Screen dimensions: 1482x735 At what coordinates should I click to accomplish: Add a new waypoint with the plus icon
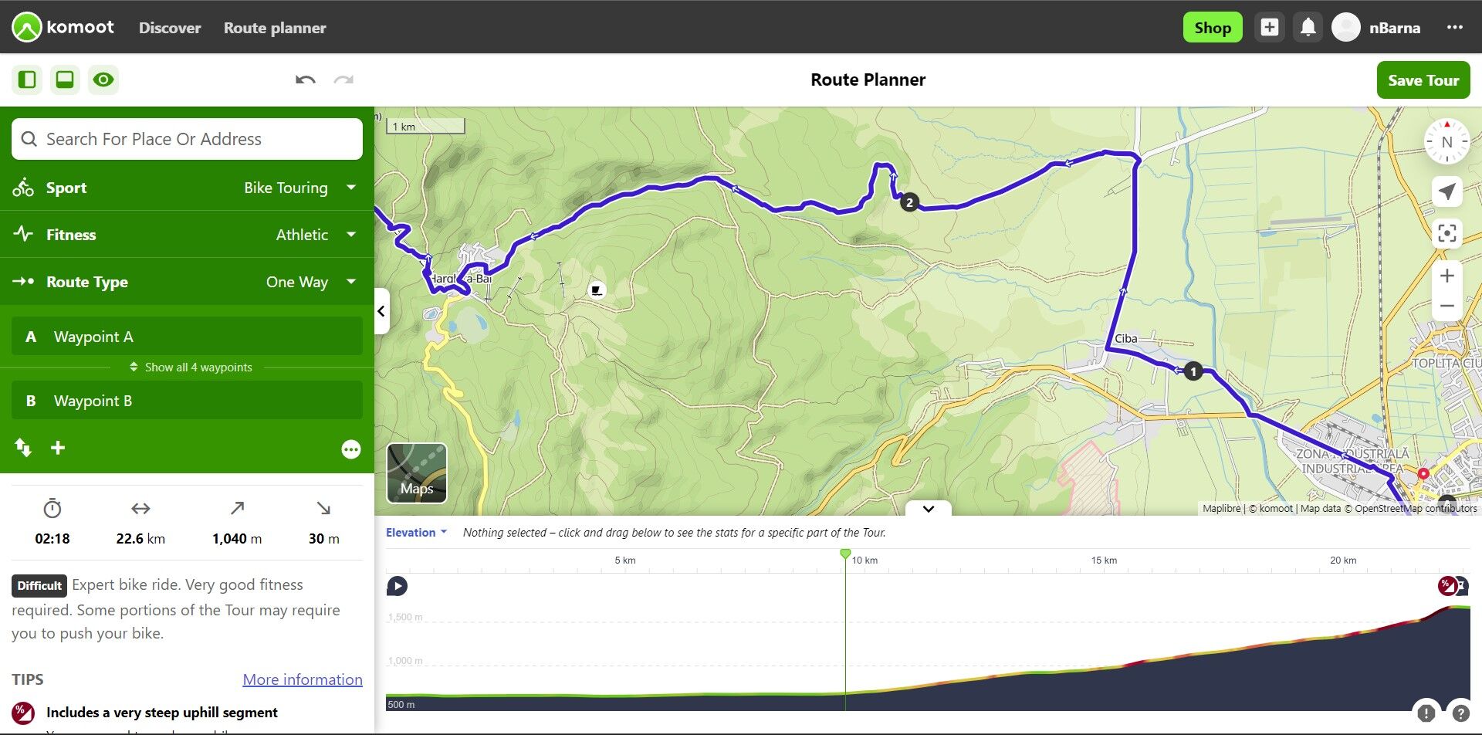[58, 448]
